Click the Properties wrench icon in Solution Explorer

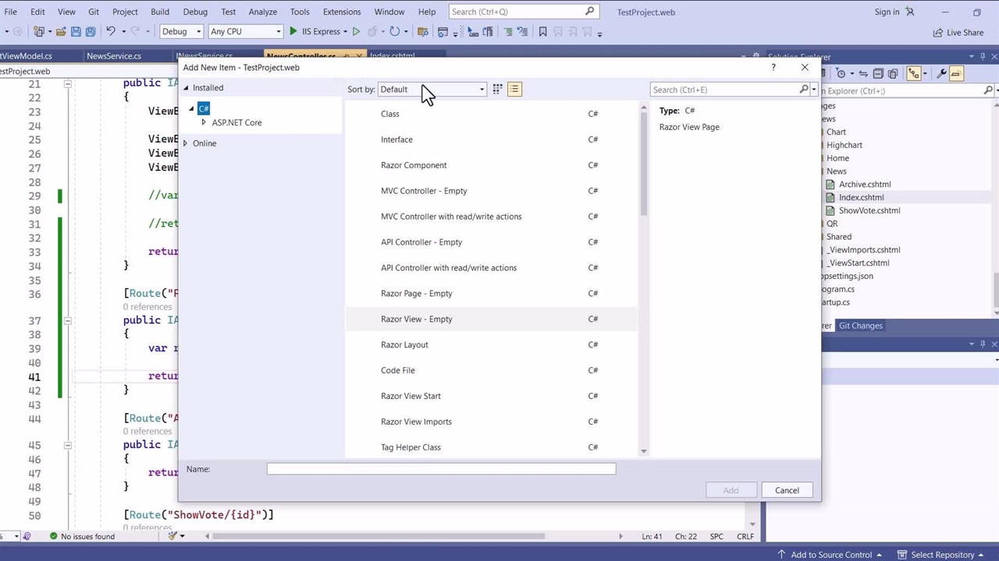point(942,73)
